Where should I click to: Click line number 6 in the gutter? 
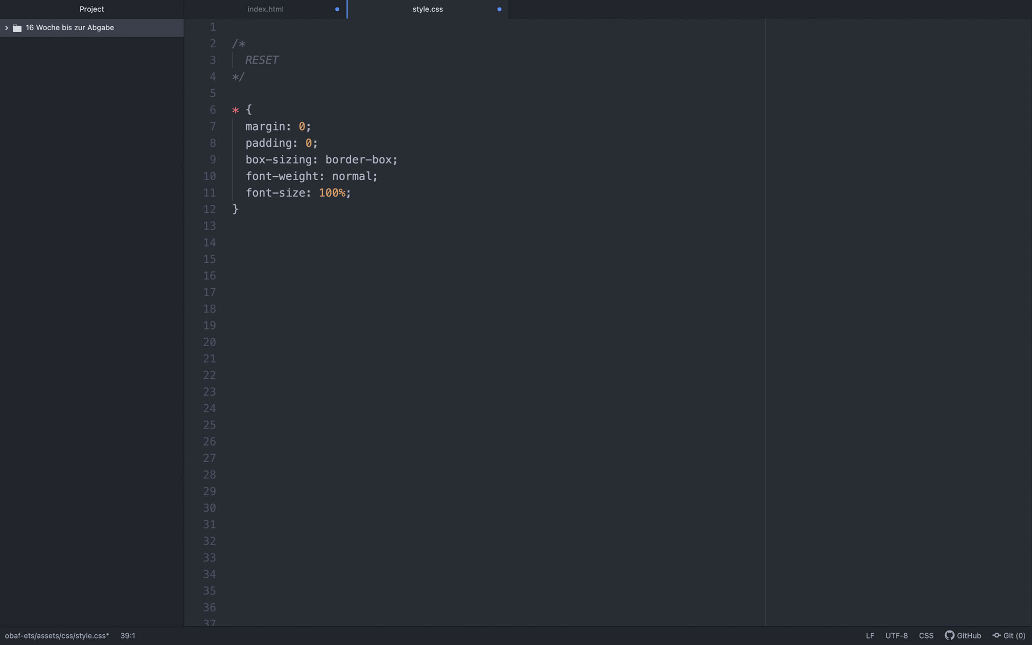(x=213, y=110)
